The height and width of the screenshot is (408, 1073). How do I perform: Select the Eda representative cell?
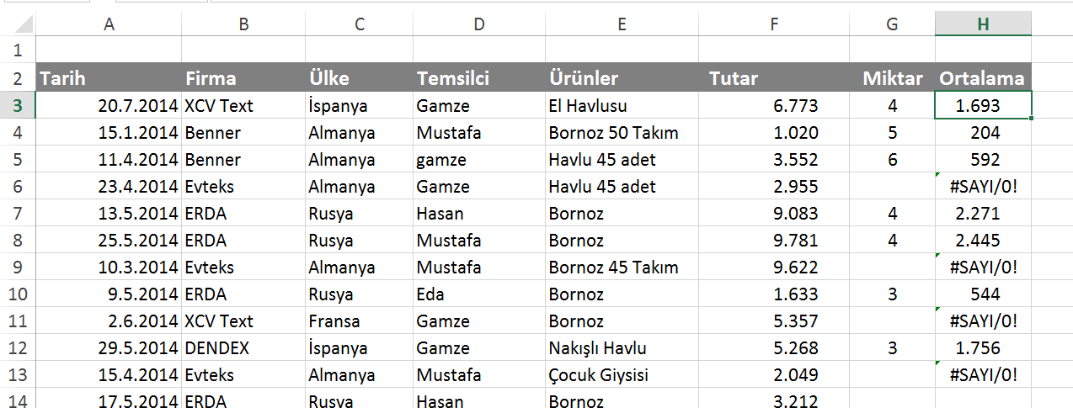click(x=478, y=294)
